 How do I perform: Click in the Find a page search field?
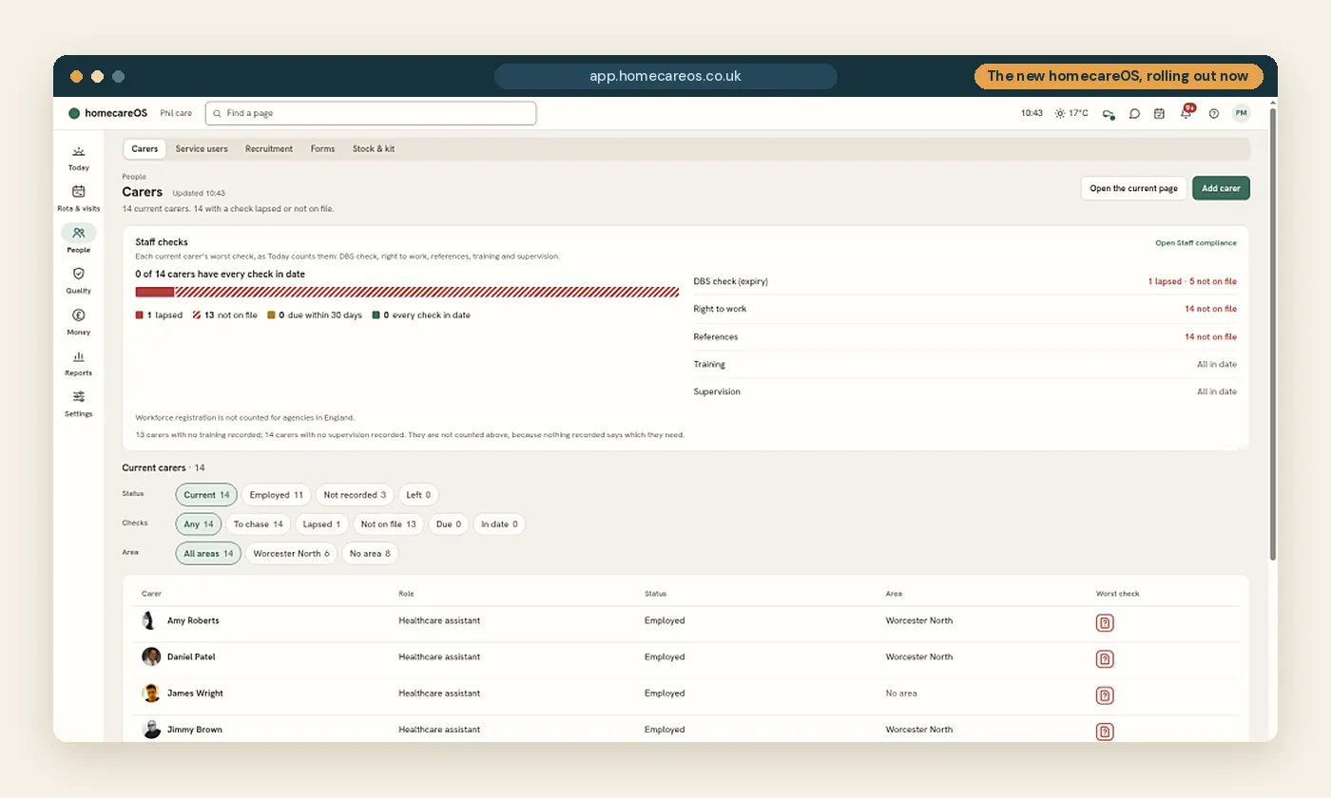click(x=371, y=113)
